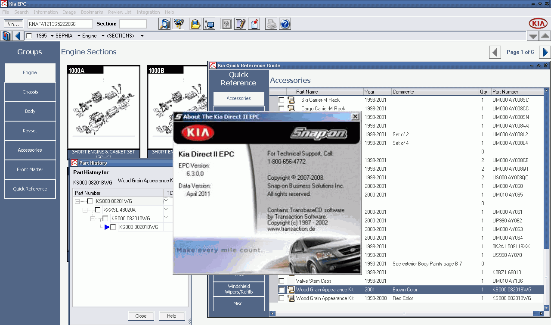Select Quick Reference in the Groups sidebar
551x325 pixels.
(30, 189)
